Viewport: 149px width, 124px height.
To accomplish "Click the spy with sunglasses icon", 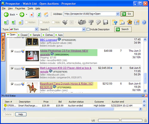I will coord(130,22).
